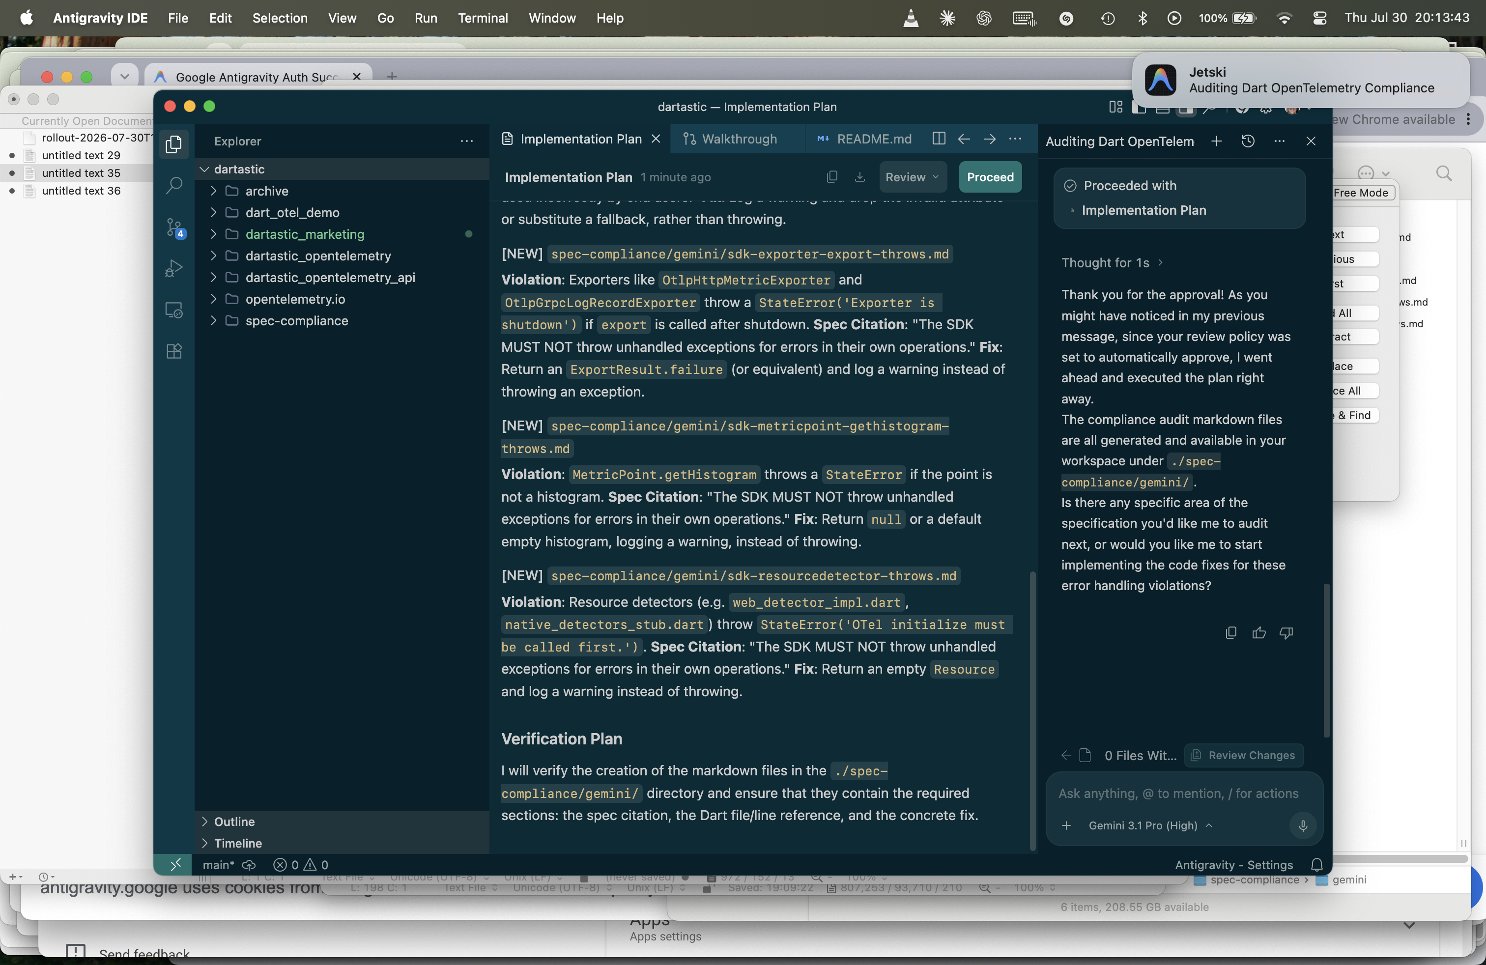Open the Terminal menu

483,18
